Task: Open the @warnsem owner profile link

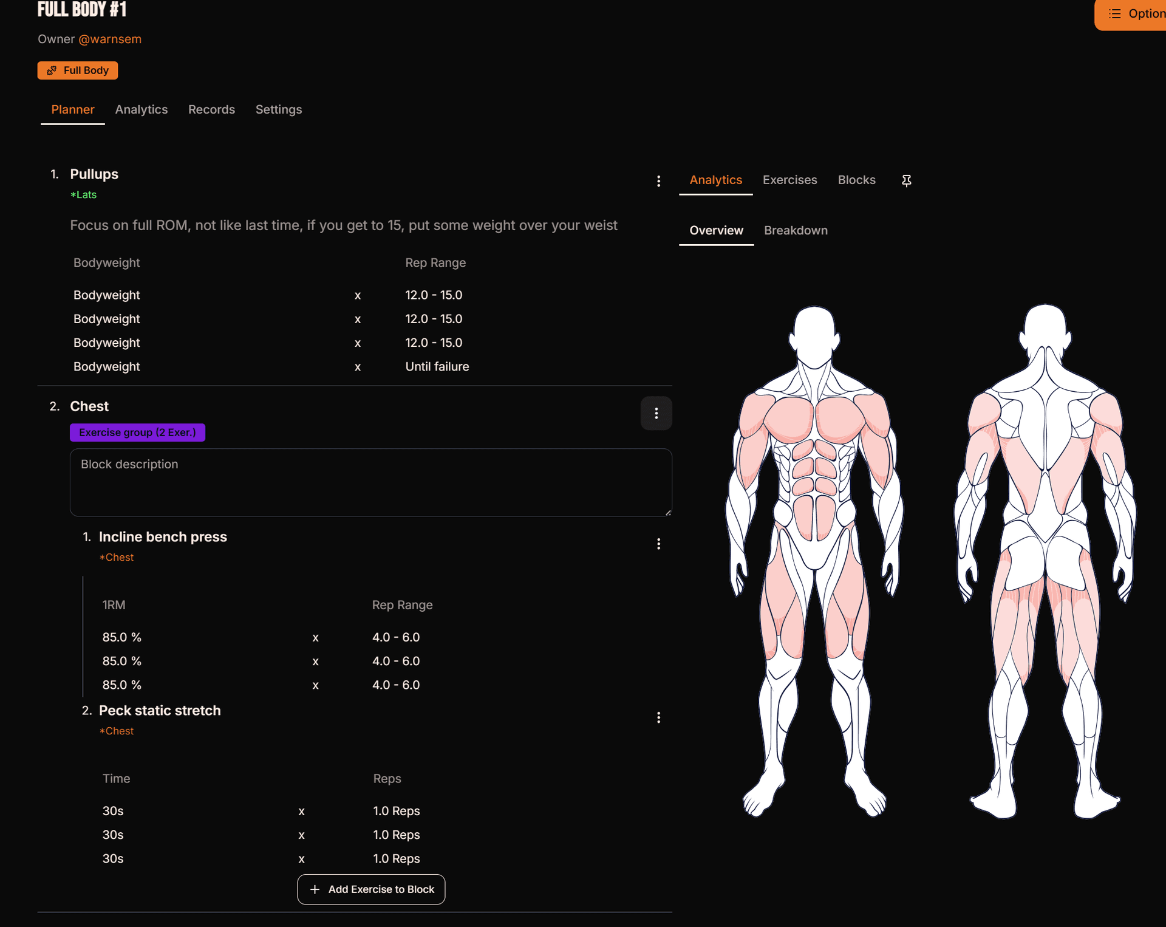Action: 109,39
